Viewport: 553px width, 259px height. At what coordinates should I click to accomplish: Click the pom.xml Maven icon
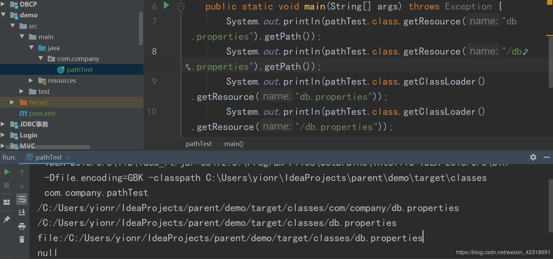point(23,114)
